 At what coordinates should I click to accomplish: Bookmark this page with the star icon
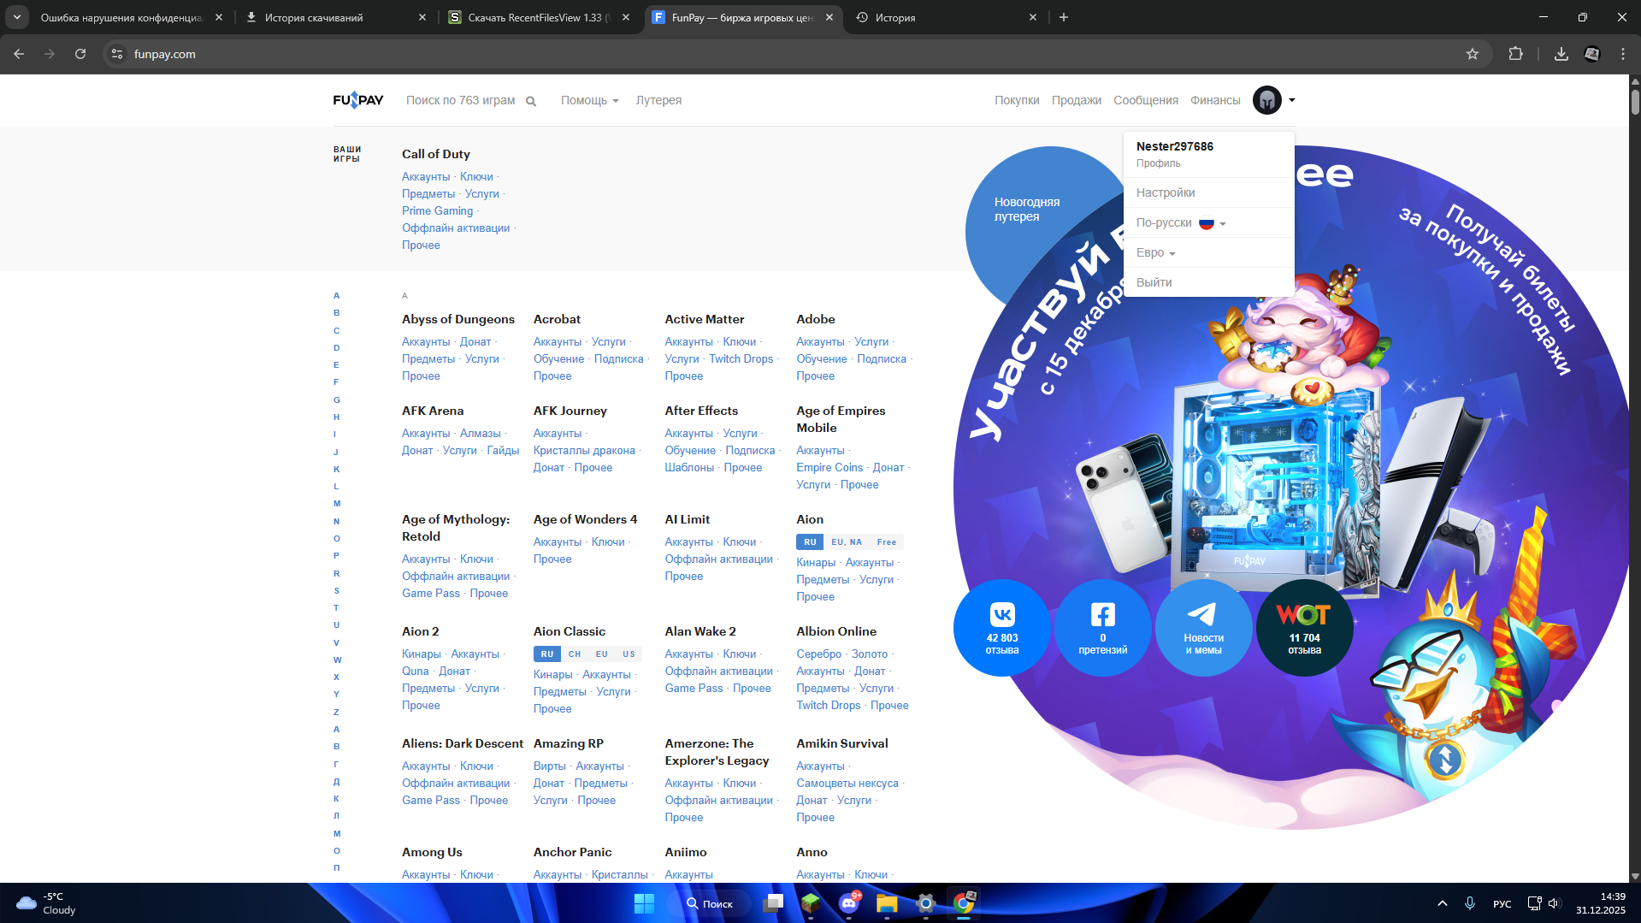click(x=1473, y=54)
